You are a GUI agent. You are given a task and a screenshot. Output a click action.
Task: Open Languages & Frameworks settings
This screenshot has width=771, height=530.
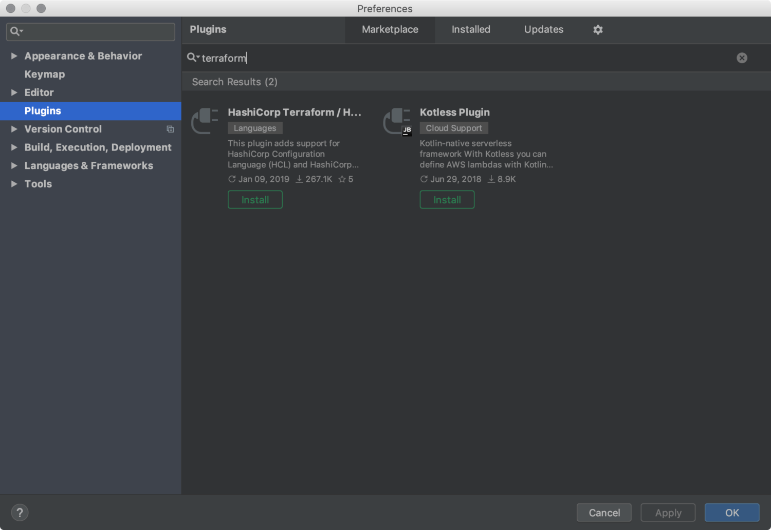coord(89,165)
